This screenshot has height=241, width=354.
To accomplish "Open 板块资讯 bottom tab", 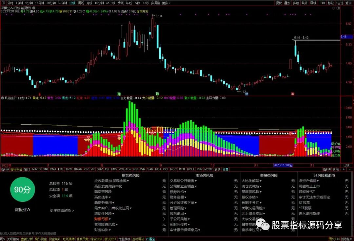I will (x=110, y=239).
